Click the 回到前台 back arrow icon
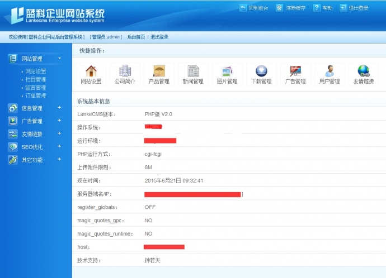Viewport: 386px width, 278px height. (243, 8)
